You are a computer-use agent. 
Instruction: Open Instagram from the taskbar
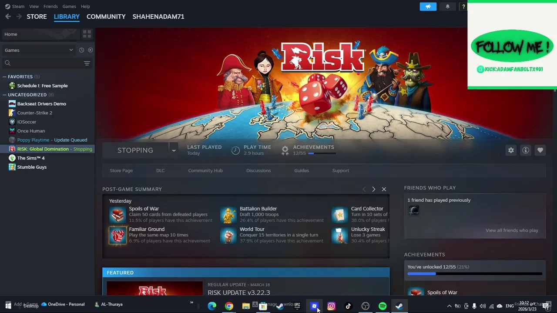(x=331, y=306)
